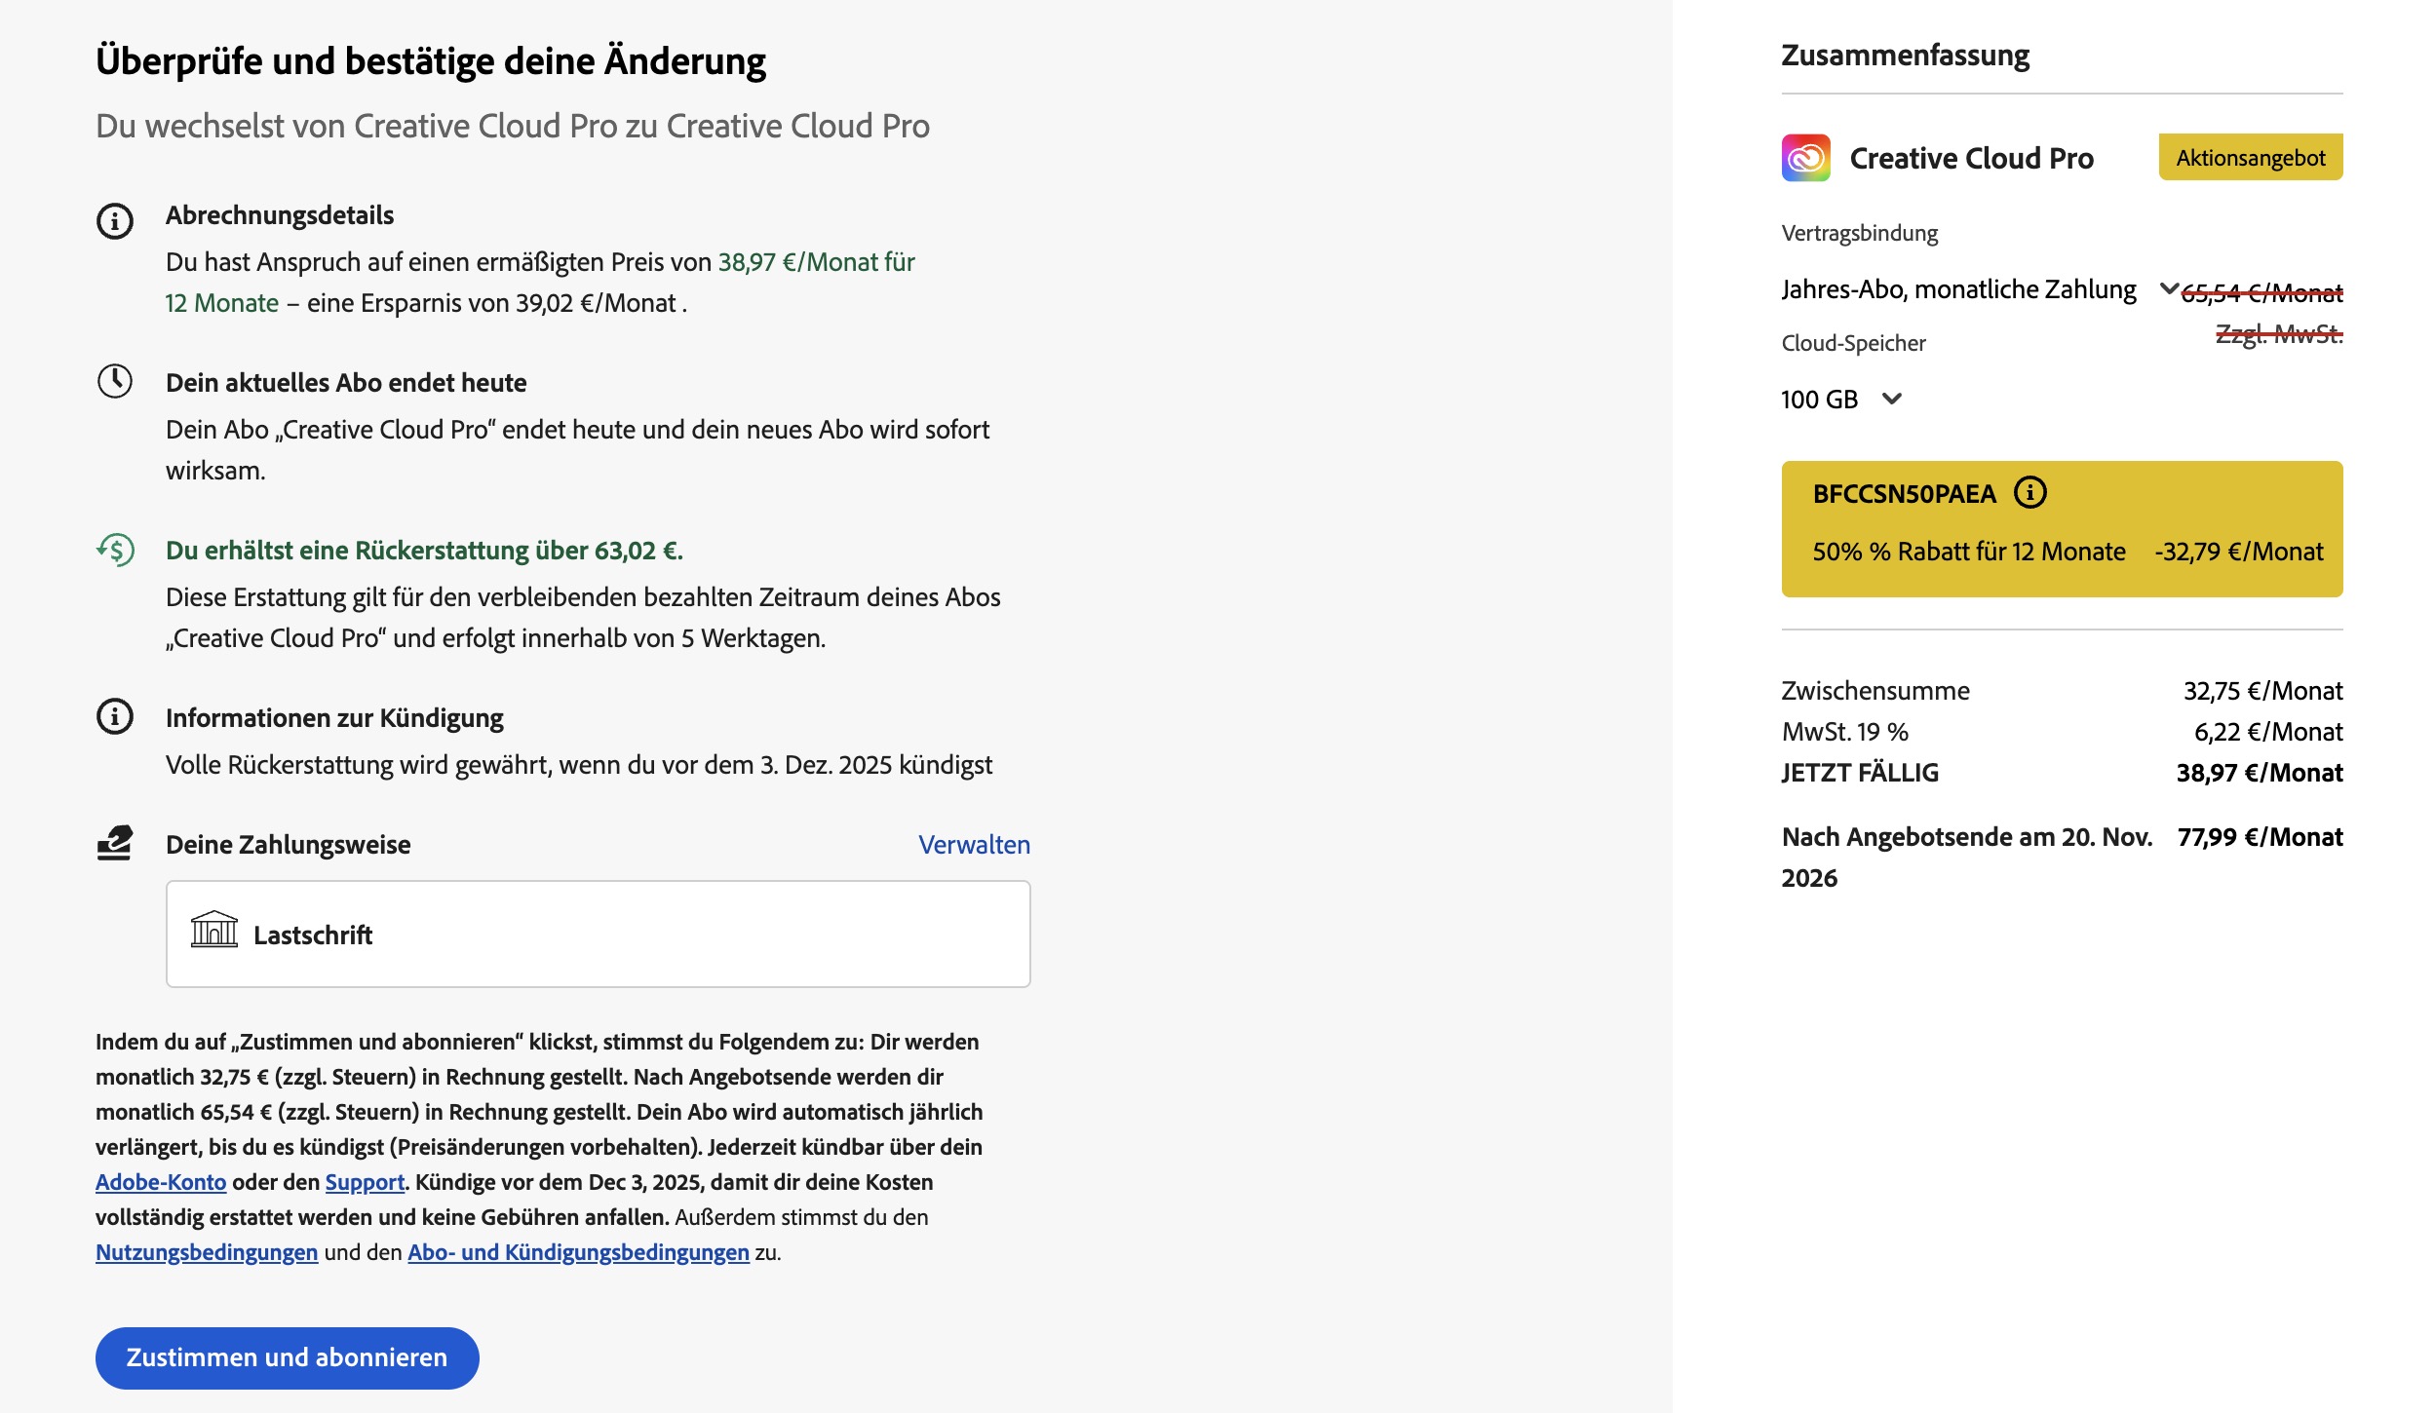Open Abo- und Kündigungsbedingungen link
This screenshot has width=2435, height=1413.
click(578, 1252)
